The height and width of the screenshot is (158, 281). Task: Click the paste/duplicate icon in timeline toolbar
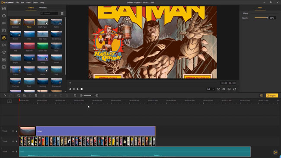(24, 96)
